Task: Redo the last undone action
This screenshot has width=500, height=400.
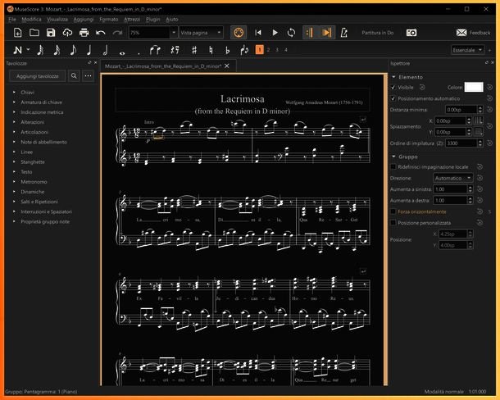Action: tap(117, 33)
